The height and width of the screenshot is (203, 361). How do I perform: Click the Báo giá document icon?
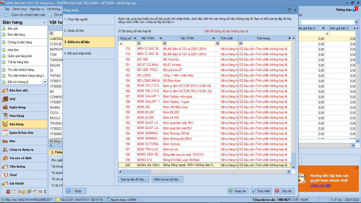click(x=4, y=29)
